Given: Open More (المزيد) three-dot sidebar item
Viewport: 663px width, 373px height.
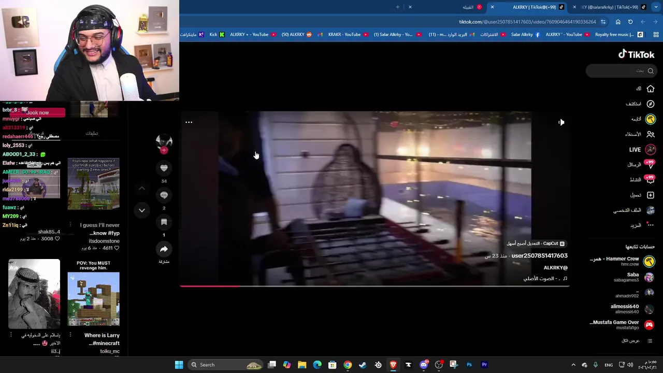Looking at the screenshot, I should tap(642, 225).
